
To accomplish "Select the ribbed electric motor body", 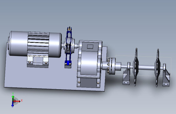I will point(35,44).
